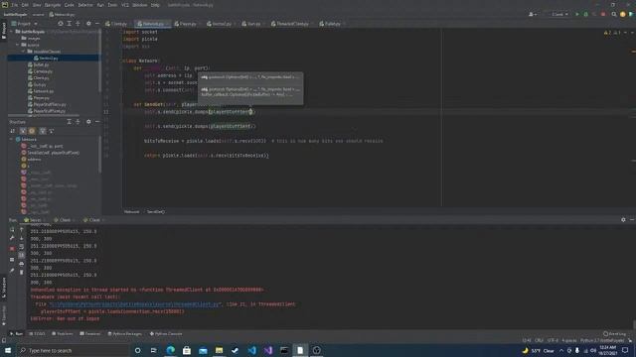Open the Terminal tool window button
Viewport: 636px width, 357px height.
tap(90, 334)
